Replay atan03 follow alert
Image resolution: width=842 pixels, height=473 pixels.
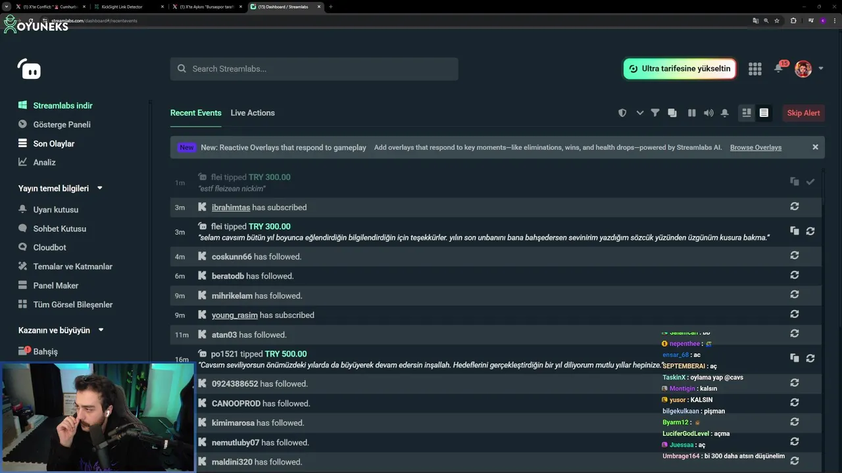point(795,334)
